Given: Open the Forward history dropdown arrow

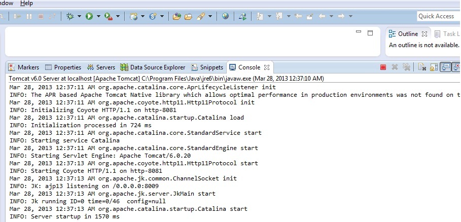Looking at the screenshot, I should pos(350,16).
